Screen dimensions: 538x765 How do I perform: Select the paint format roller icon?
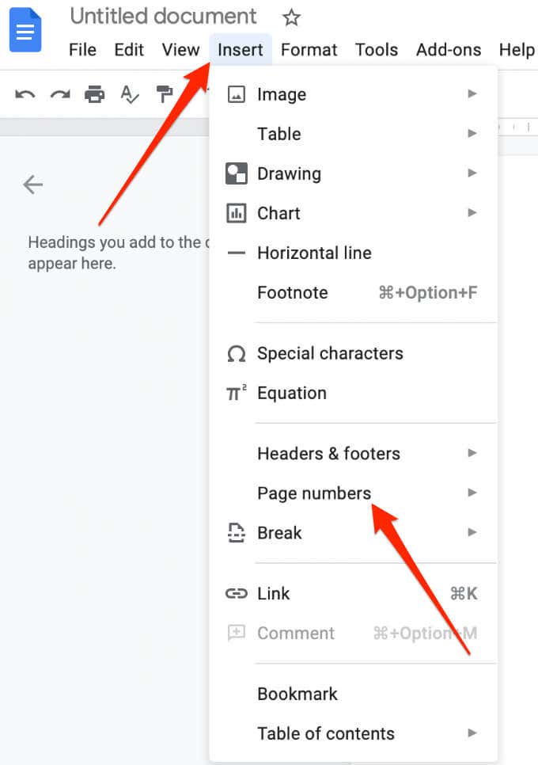[165, 93]
